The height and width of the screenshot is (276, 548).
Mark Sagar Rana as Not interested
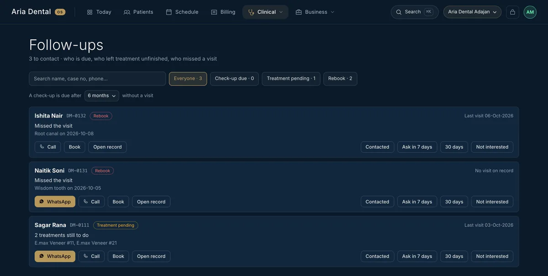tap(492, 256)
